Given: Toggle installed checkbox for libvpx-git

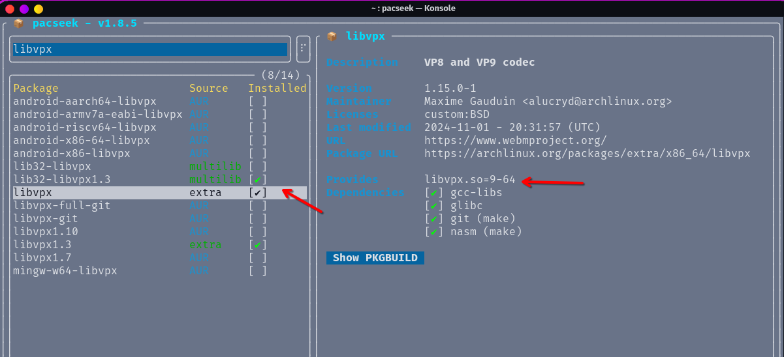Looking at the screenshot, I should (x=258, y=219).
